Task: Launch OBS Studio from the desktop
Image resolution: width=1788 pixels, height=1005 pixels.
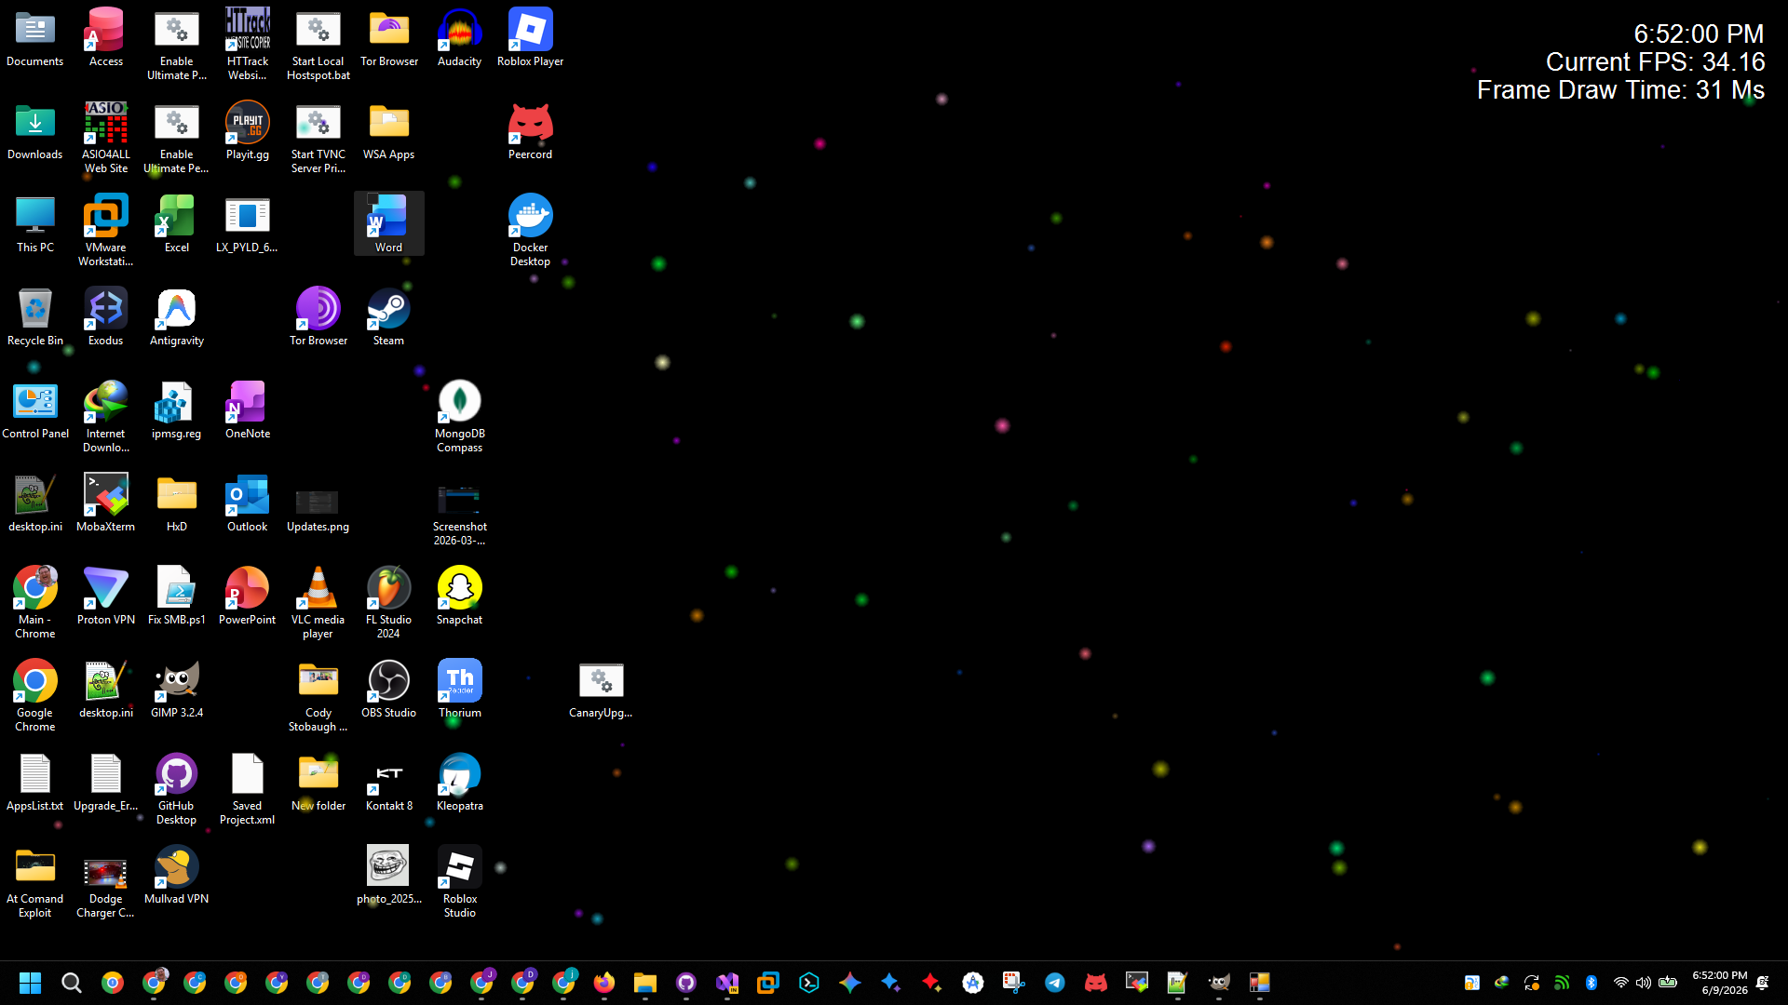Action: pyautogui.click(x=388, y=689)
